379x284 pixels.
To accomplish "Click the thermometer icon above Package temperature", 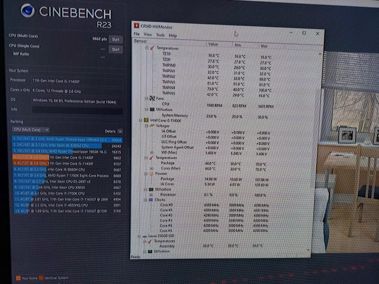I will [151, 158].
